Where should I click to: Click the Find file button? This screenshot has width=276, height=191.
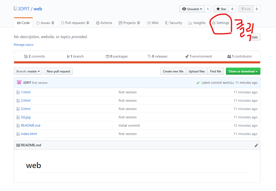[216, 71]
